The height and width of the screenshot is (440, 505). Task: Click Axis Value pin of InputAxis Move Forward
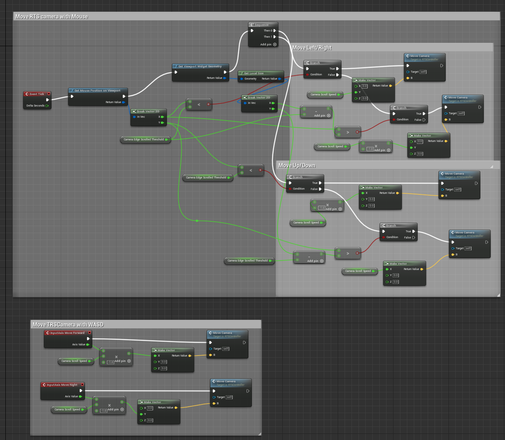click(x=88, y=345)
